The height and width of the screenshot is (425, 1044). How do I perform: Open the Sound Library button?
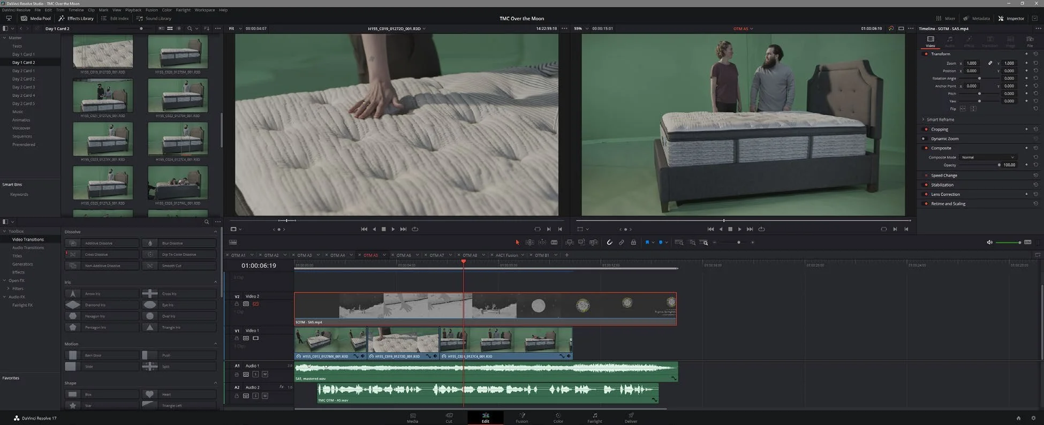(x=154, y=18)
